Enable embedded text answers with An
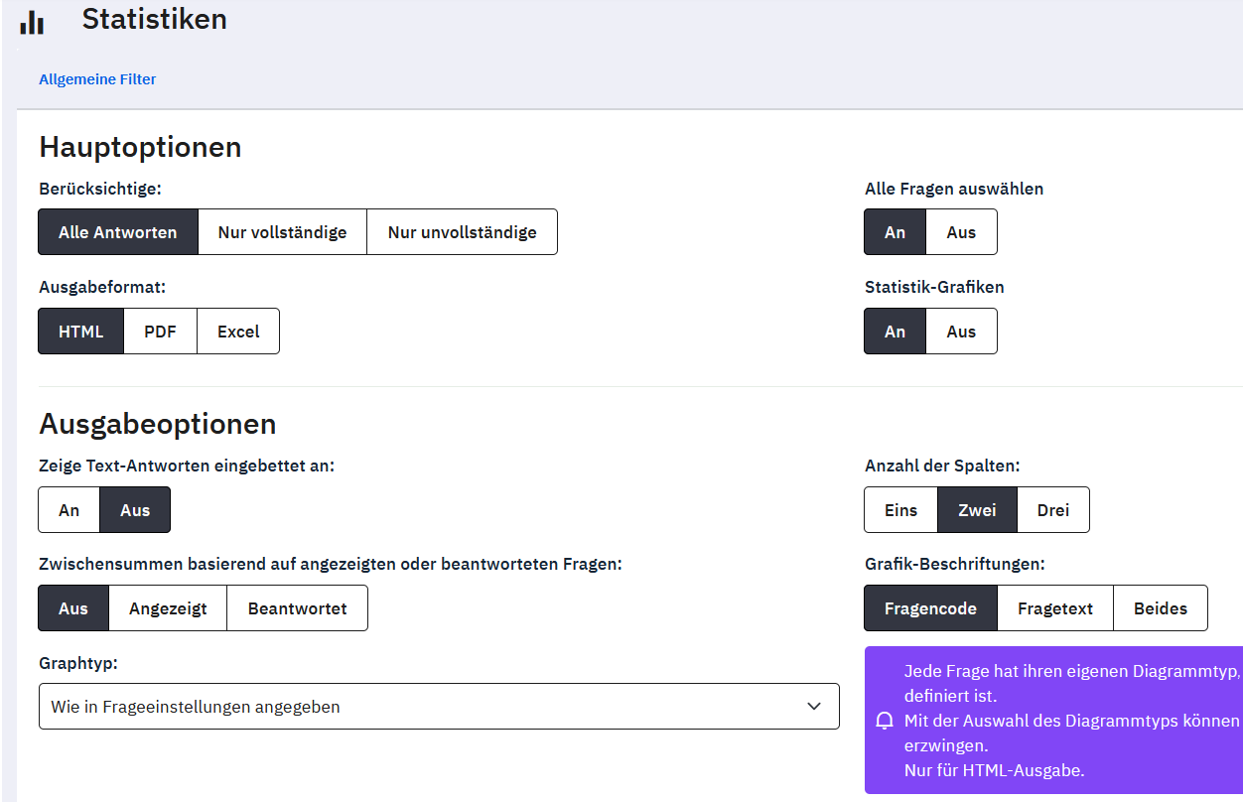The height and width of the screenshot is (802, 1243). pos(69,510)
